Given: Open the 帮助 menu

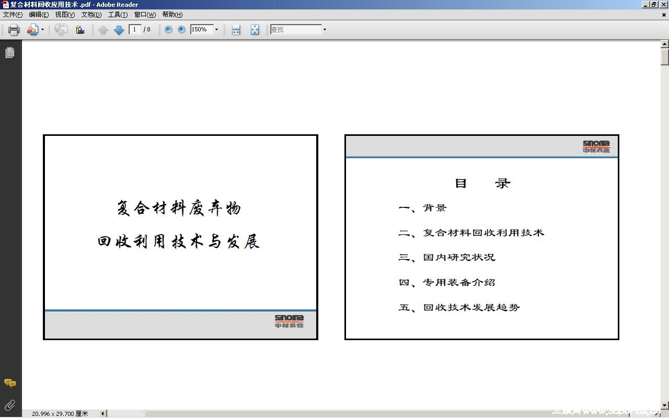Looking at the screenshot, I should [x=172, y=15].
